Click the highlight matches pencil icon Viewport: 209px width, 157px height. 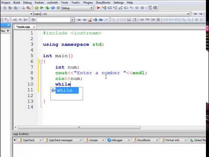pyautogui.click(x=90, y=20)
